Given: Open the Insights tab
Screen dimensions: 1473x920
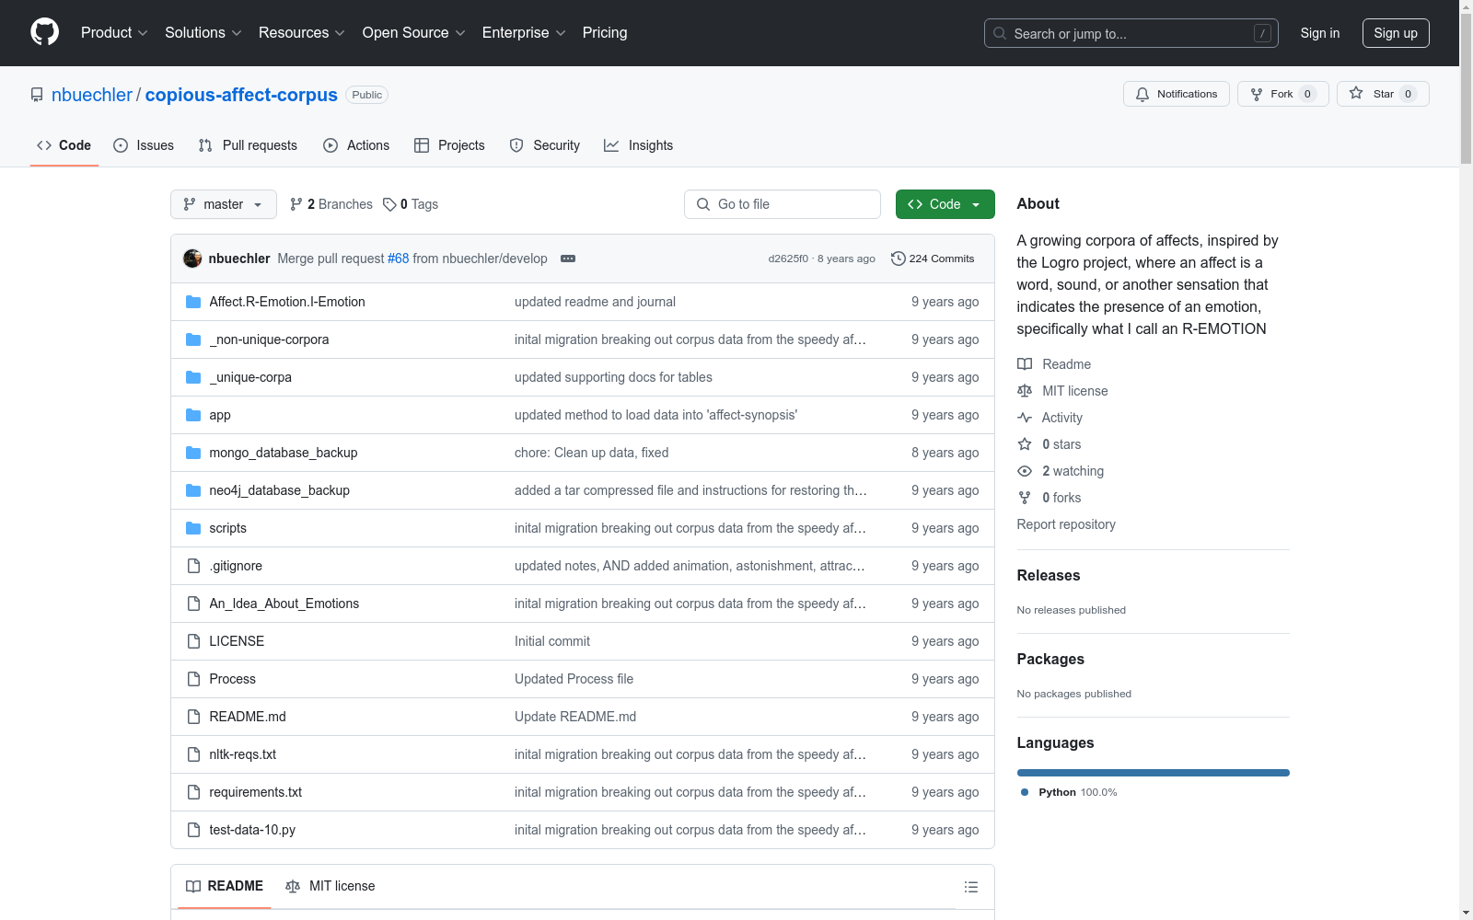Looking at the screenshot, I should coord(638,145).
